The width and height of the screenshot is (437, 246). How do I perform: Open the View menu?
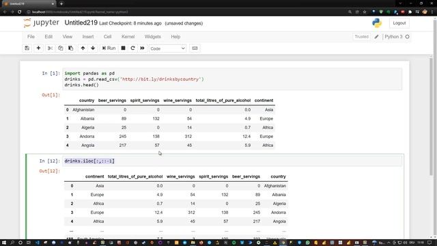pyautogui.click(x=68, y=36)
